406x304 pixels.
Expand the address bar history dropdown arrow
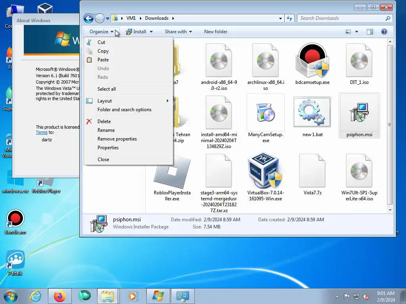coord(280,18)
